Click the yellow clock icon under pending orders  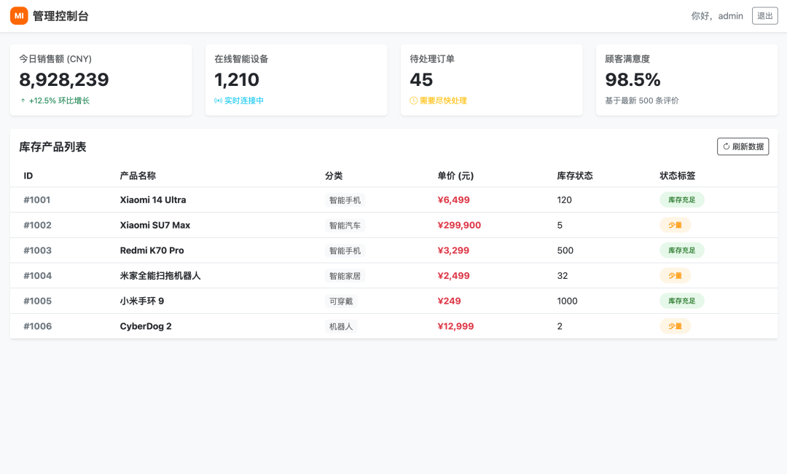(414, 100)
